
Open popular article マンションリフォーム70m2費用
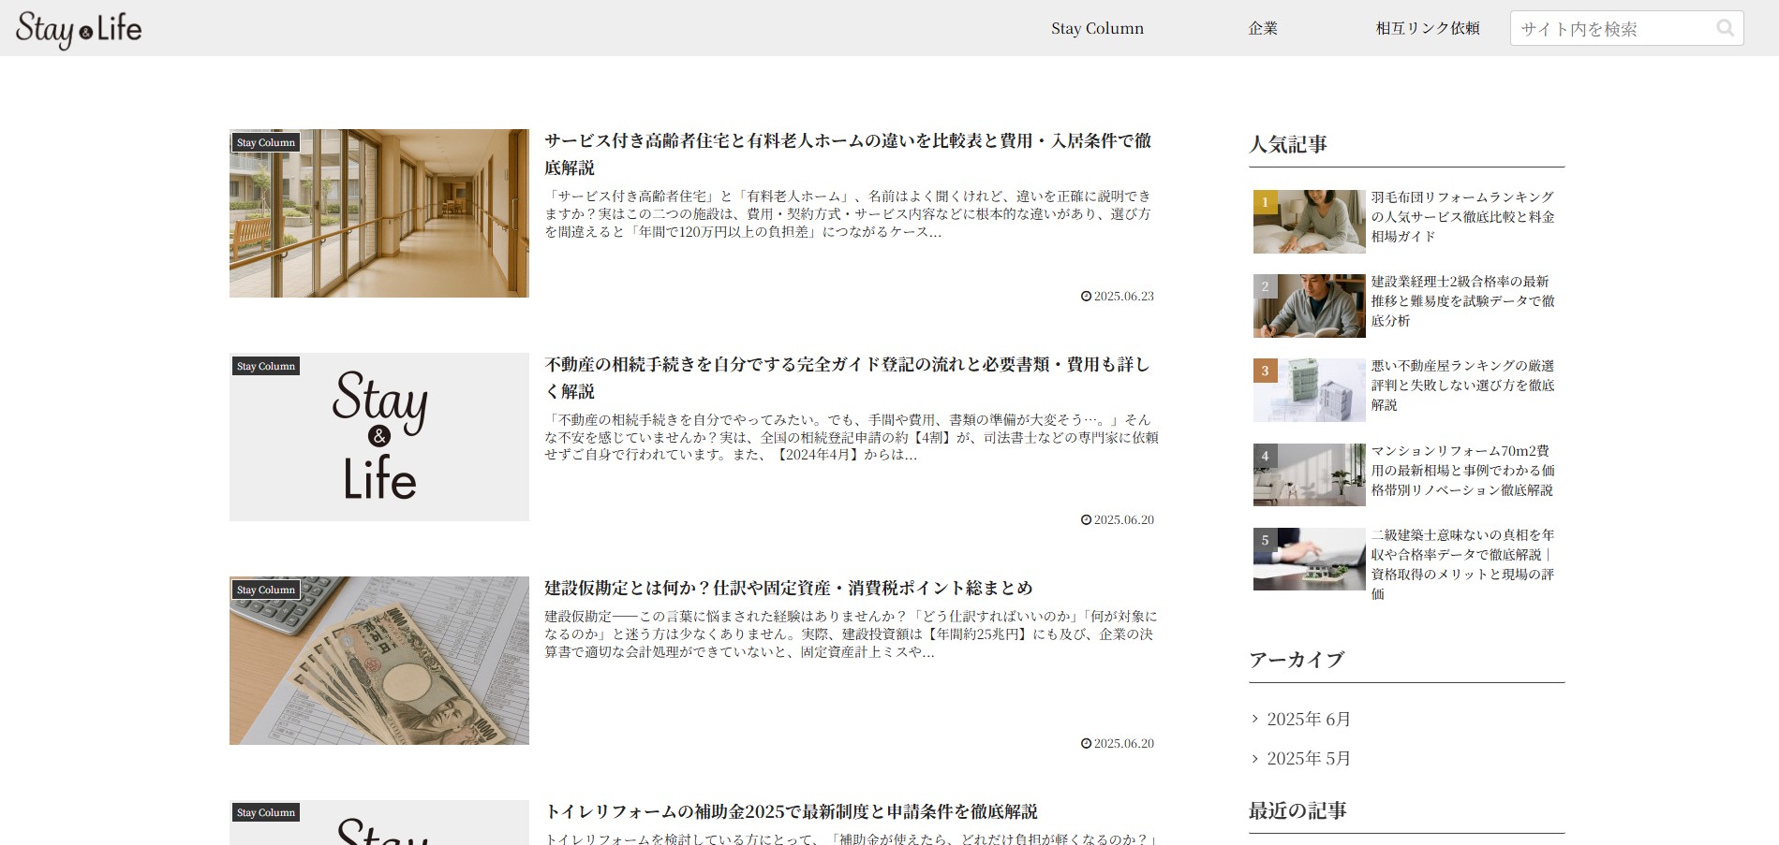[1463, 471]
